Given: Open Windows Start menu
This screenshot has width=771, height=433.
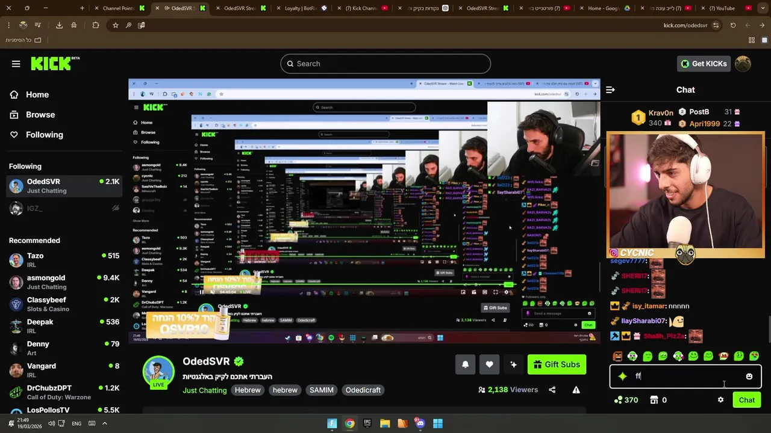Looking at the screenshot, I should click(x=438, y=423).
